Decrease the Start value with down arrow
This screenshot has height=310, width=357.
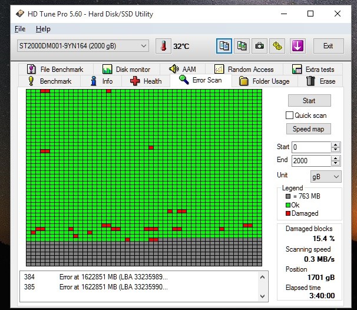(x=335, y=150)
